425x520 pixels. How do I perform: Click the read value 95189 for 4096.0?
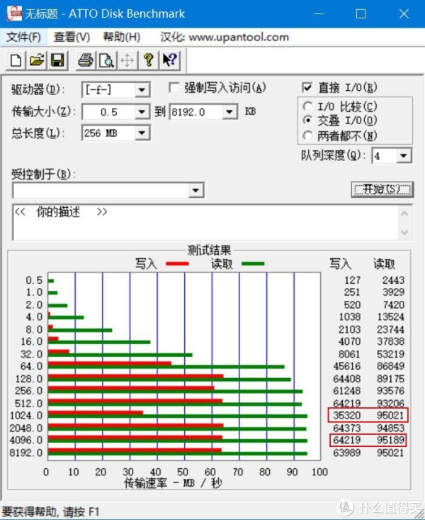[391, 440]
